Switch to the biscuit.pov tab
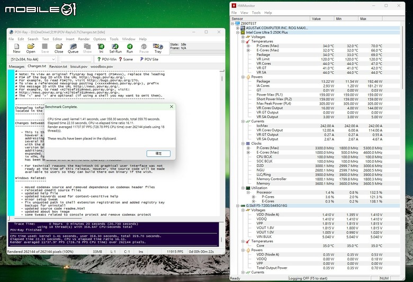 coord(79,66)
